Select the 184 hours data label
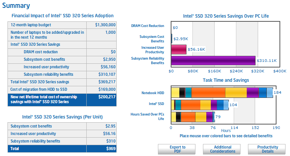The height and width of the screenshot is (156, 290). point(277,93)
